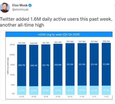Viewport: 115px width, 104px height.
Task: Click the chart title mDAU avg by week
Action: coord(59,34)
